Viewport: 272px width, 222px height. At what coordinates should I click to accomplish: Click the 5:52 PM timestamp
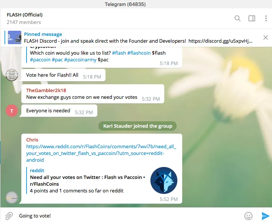[x=169, y=199]
